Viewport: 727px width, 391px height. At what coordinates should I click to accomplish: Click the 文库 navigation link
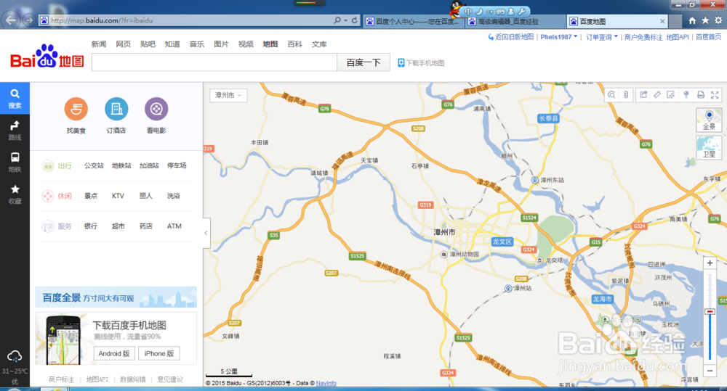pos(319,44)
